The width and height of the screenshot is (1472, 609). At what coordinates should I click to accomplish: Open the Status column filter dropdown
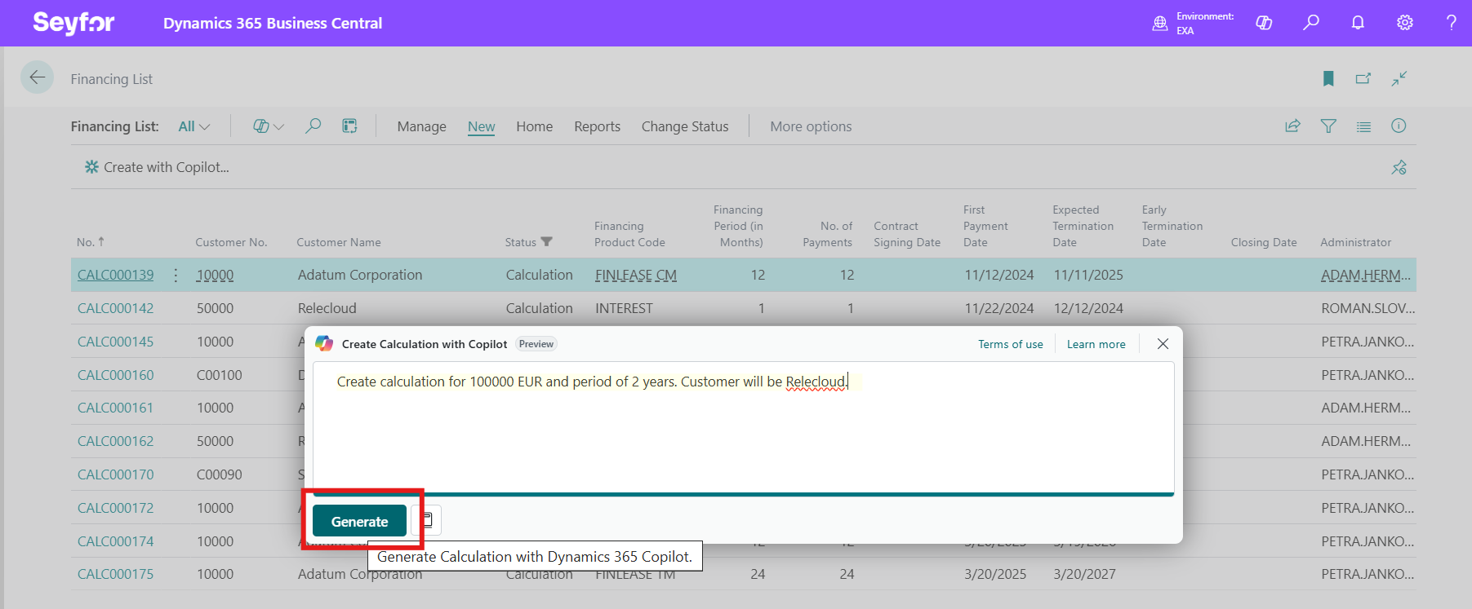click(547, 242)
